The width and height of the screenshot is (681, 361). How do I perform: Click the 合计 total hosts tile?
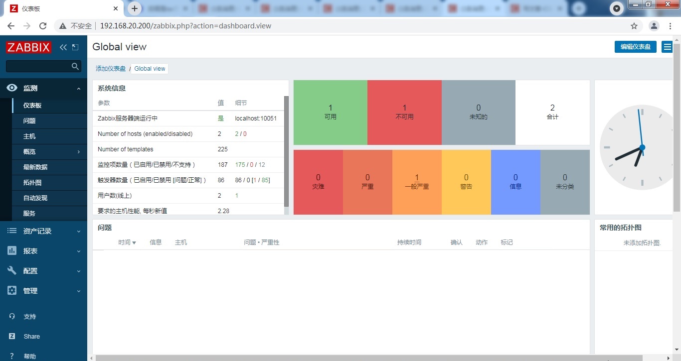click(x=552, y=113)
